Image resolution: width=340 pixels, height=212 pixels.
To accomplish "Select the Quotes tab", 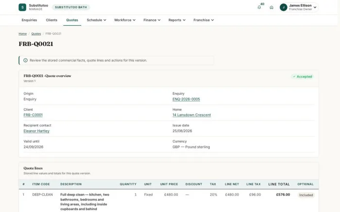I will 72,20.
